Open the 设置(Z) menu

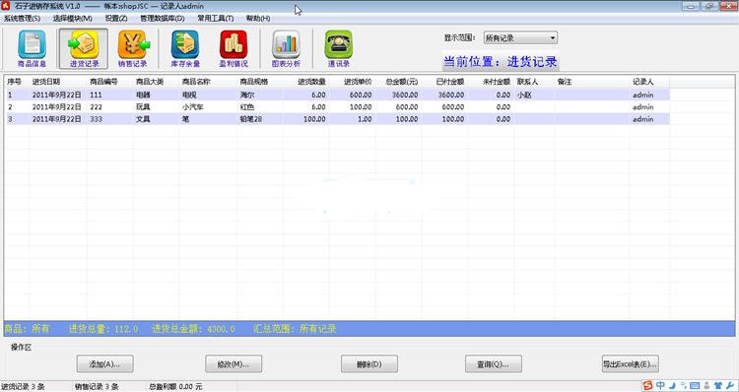[116, 19]
